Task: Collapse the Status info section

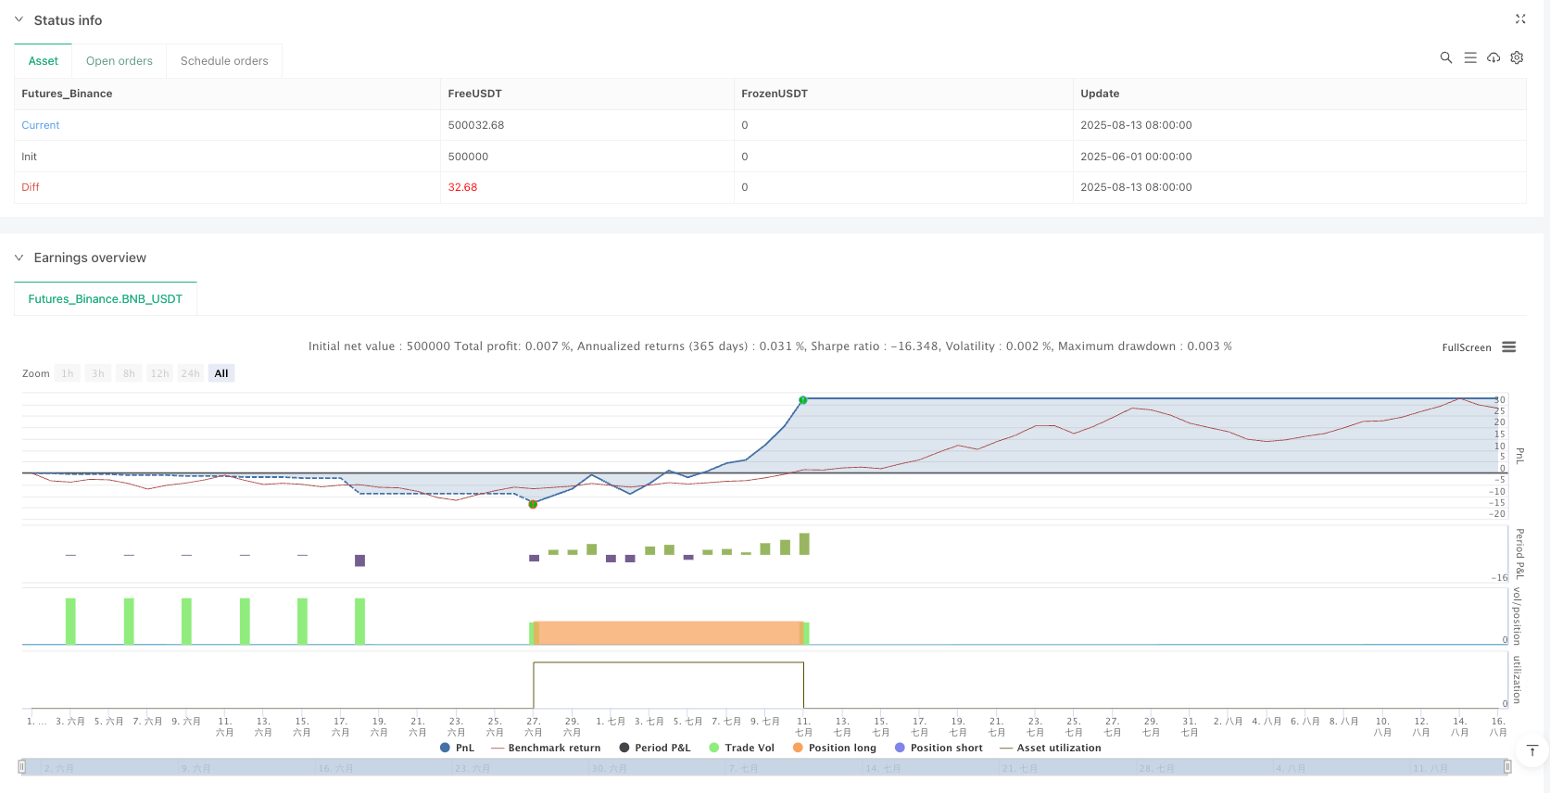Action: (x=19, y=19)
